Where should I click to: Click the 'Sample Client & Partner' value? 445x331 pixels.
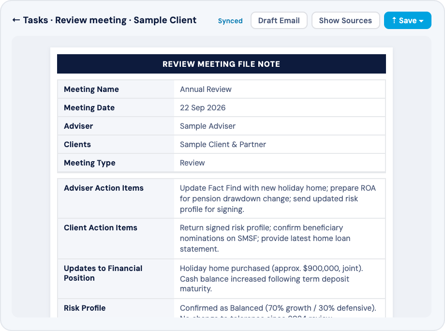(223, 145)
